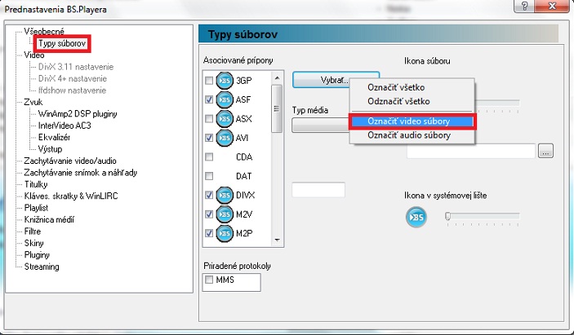
Task: Open WinAmp2 DSP pluginy settings
Action: tap(78, 114)
